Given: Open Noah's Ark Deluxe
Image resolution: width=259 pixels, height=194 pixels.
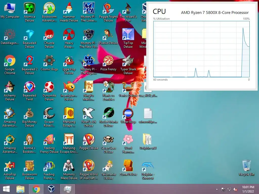Looking at the screenshot, I should point(89,117).
